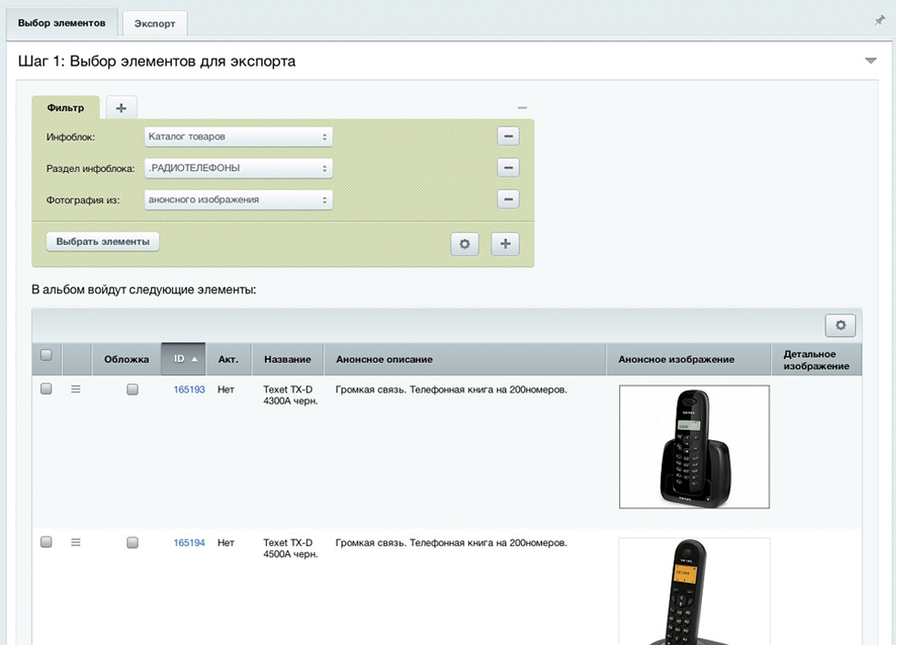Switch to Экспорт tab
Image resolution: width=897 pixels, height=645 pixels.
[x=155, y=24]
